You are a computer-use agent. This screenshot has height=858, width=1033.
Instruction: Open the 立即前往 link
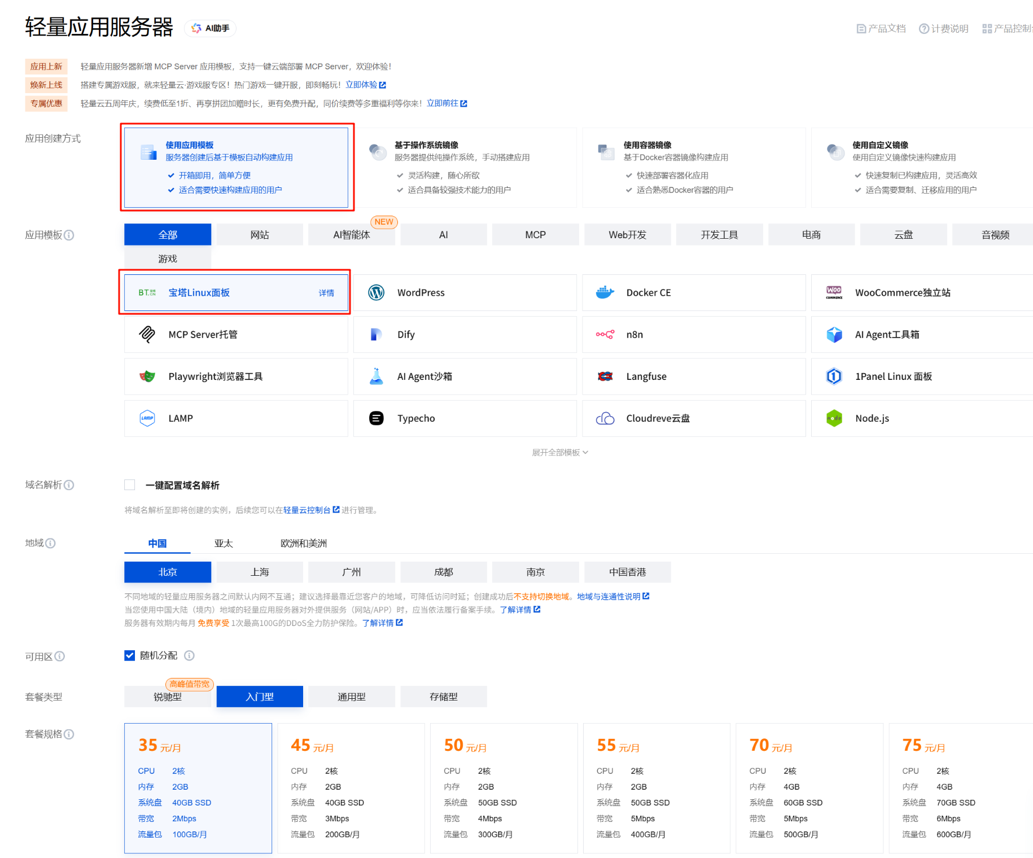click(447, 103)
